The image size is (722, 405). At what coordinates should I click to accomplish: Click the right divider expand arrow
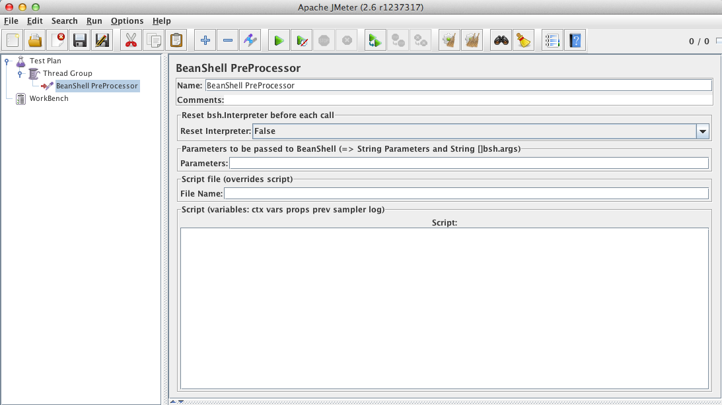coord(181,402)
